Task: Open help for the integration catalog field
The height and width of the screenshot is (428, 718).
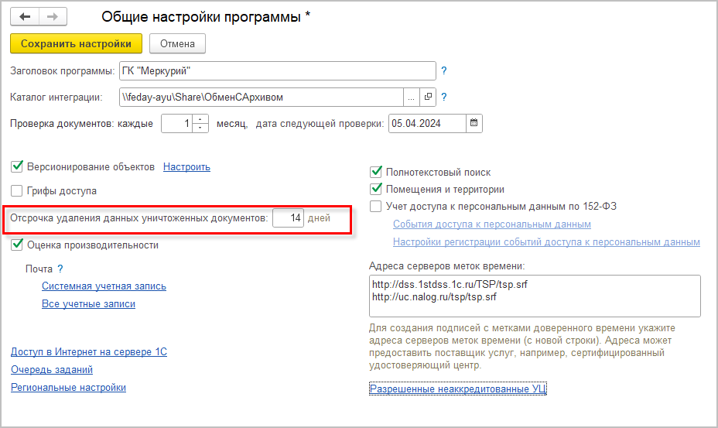Action: click(444, 97)
